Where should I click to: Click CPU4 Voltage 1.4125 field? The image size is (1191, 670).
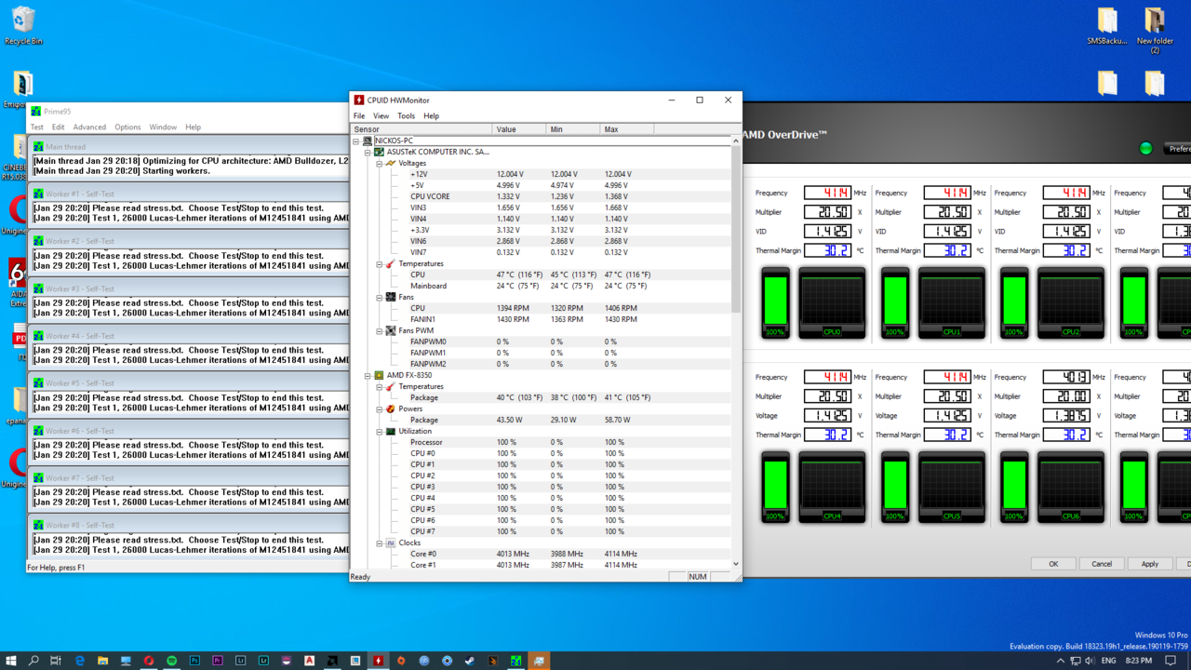827,416
